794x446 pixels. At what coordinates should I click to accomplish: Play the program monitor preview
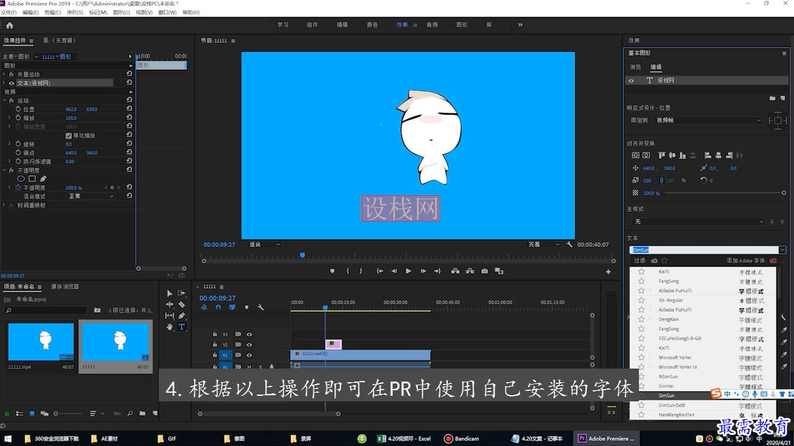pyautogui.click(x=408, y=271)
